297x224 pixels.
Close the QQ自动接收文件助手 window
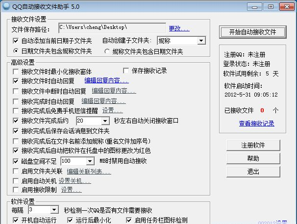pyautogui.click(x=287, y=7)
